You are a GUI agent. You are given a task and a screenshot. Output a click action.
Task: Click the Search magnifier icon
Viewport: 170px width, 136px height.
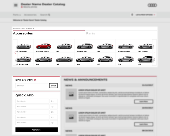(x=49, y=15)
